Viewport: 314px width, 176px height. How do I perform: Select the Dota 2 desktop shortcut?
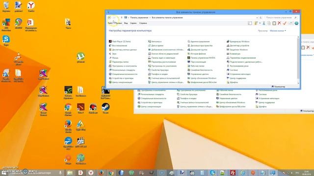point(80,109)
